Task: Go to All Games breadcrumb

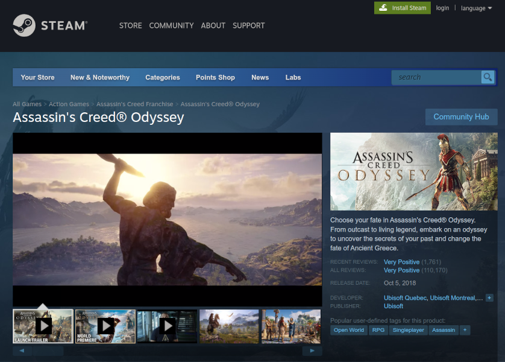Action: point(27,104)
